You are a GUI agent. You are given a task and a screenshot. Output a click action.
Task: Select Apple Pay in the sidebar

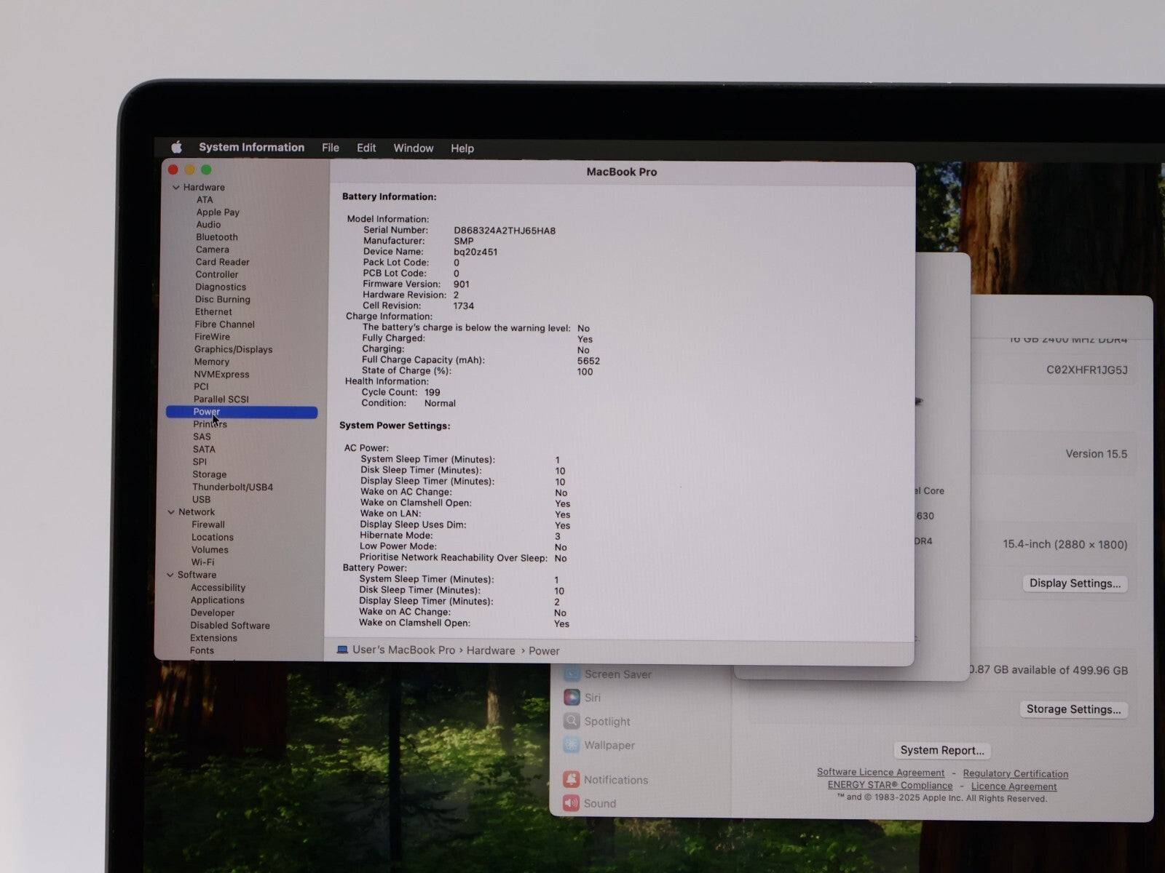[218, 212]
